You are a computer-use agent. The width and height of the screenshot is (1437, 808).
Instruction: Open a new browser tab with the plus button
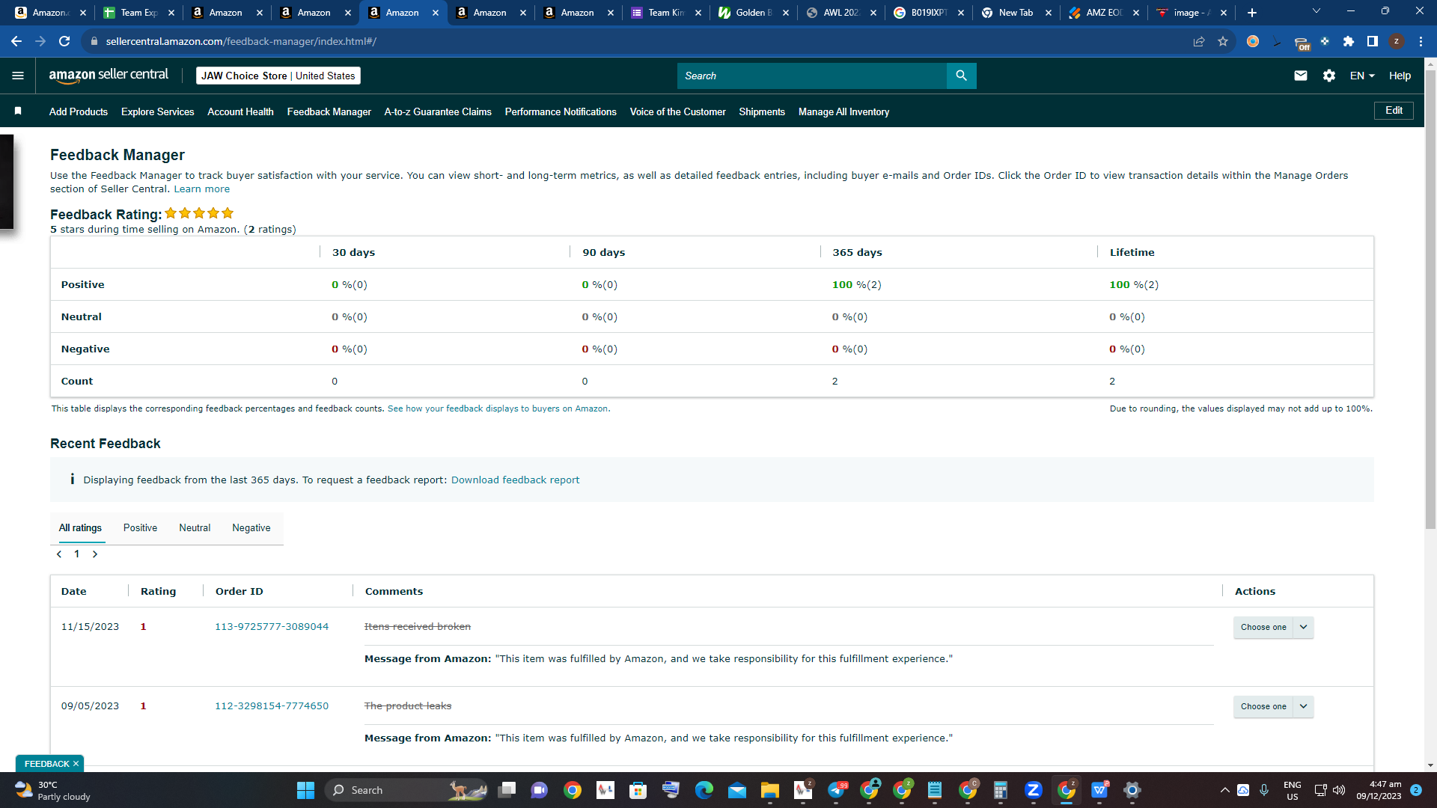pyautogui.click(x=1252, y=13)
